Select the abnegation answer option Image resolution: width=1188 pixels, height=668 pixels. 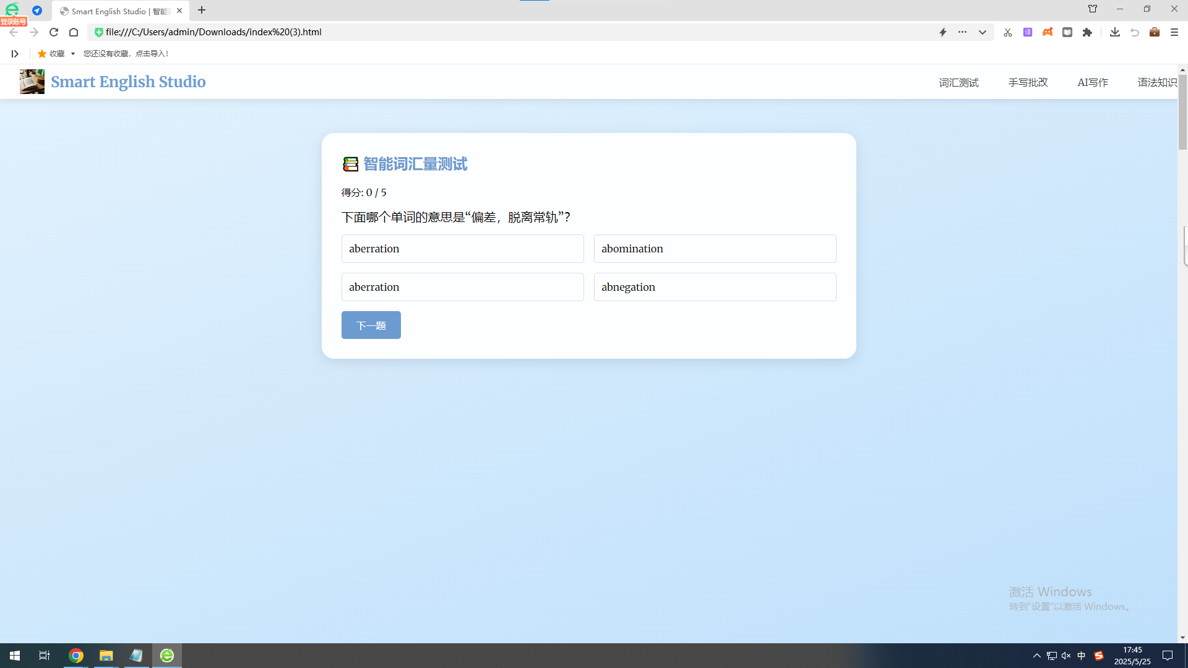[715, 287]
